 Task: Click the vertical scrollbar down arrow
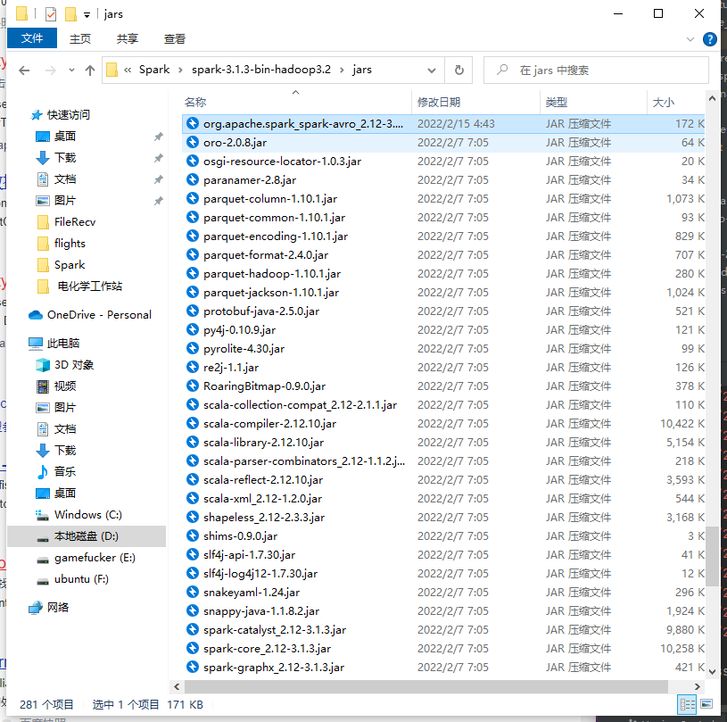pyautogui.click(x=712, y=671)
